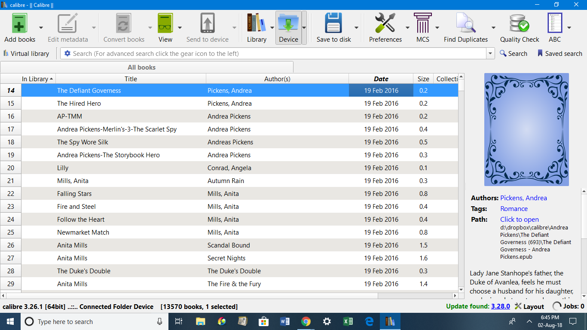587x330 pixels.
Task: Click the Save to disk floppy icon
Action: tap(333, 23)
